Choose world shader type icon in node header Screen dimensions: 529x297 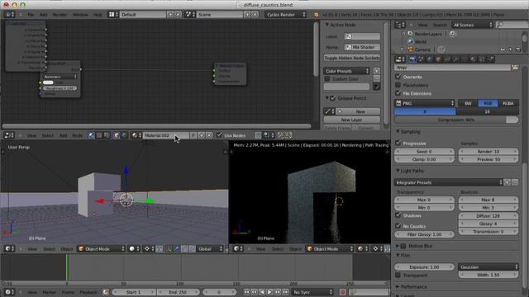click(x=124, y=135)
